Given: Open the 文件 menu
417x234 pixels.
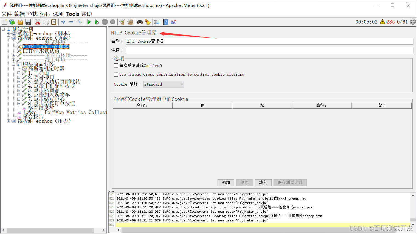Looking at the screenshot, I should pyautogui.click(x=7, y=14).
